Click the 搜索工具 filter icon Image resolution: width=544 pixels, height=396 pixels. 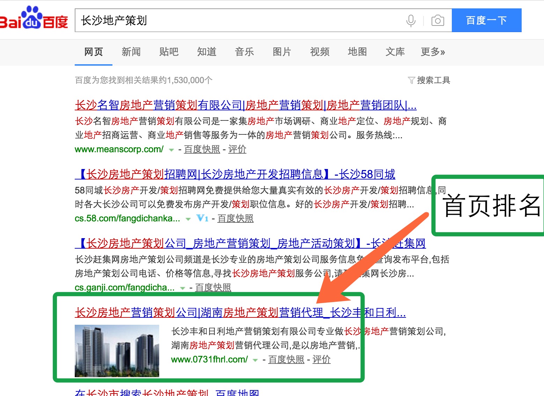click(x=411, y=80)
